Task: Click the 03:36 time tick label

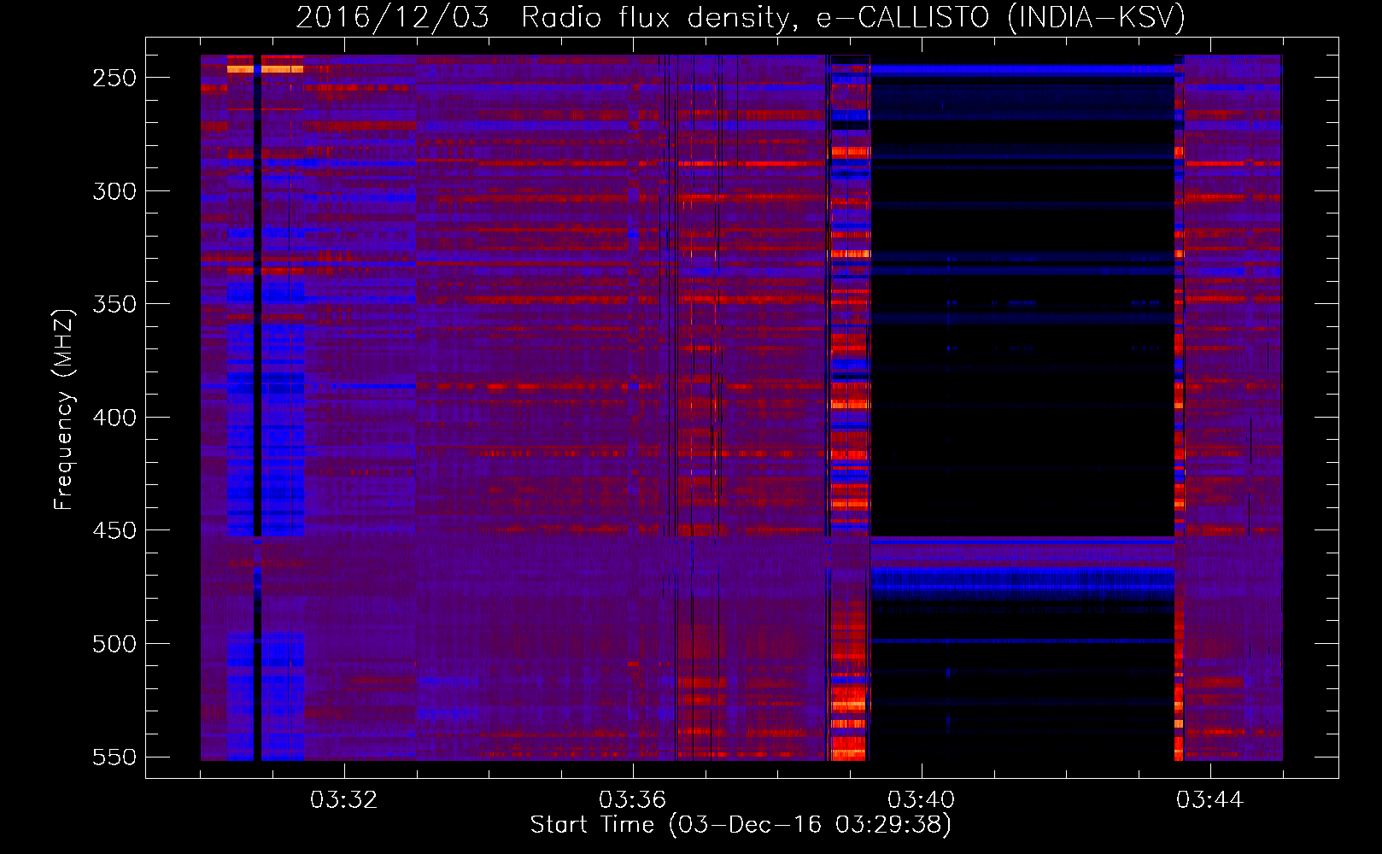Action: pyautogui.click(x=632, y=800)
